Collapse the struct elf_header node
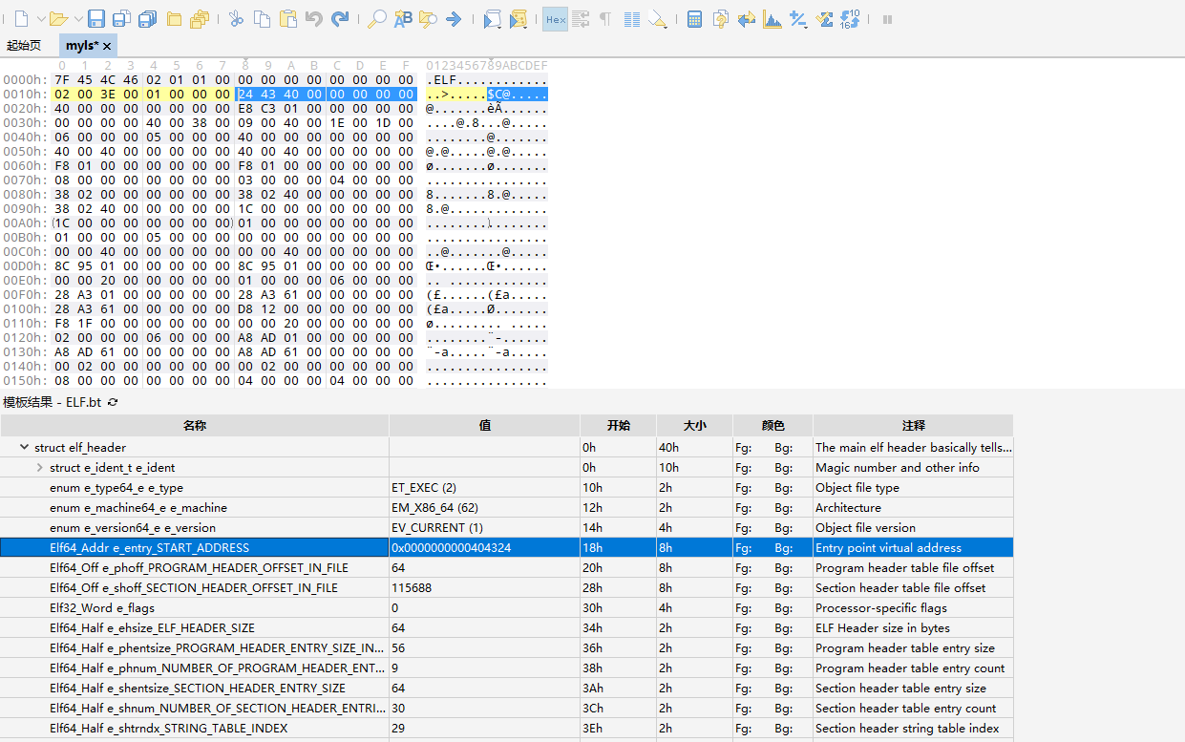The width and height of the screenshot is (1185, 742). (x=24, y=447)
